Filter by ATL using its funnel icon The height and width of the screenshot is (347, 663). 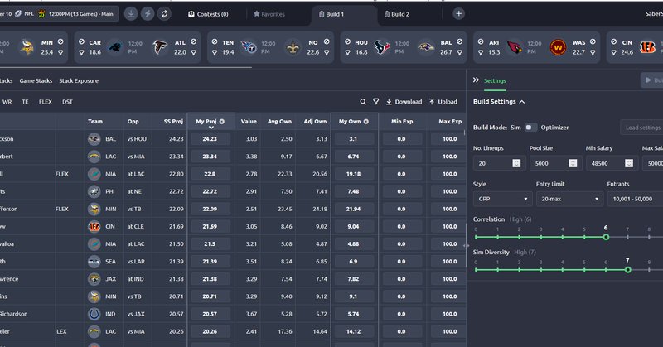193,52
